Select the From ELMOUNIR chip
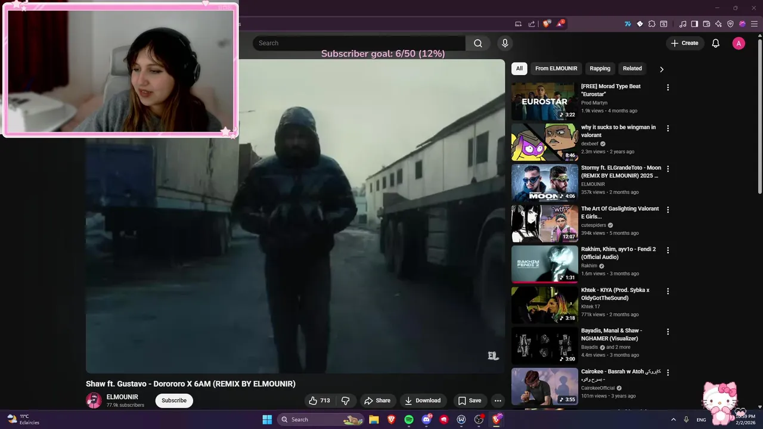 tap(556, 69)
